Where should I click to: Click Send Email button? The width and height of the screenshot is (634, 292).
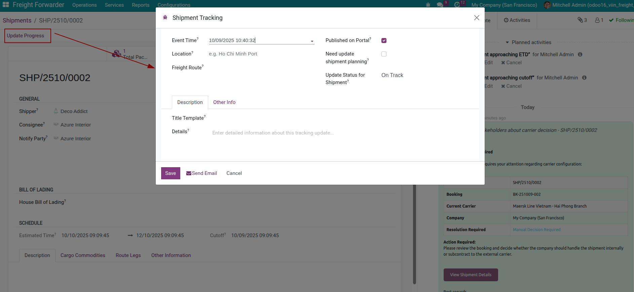[201, 173]
